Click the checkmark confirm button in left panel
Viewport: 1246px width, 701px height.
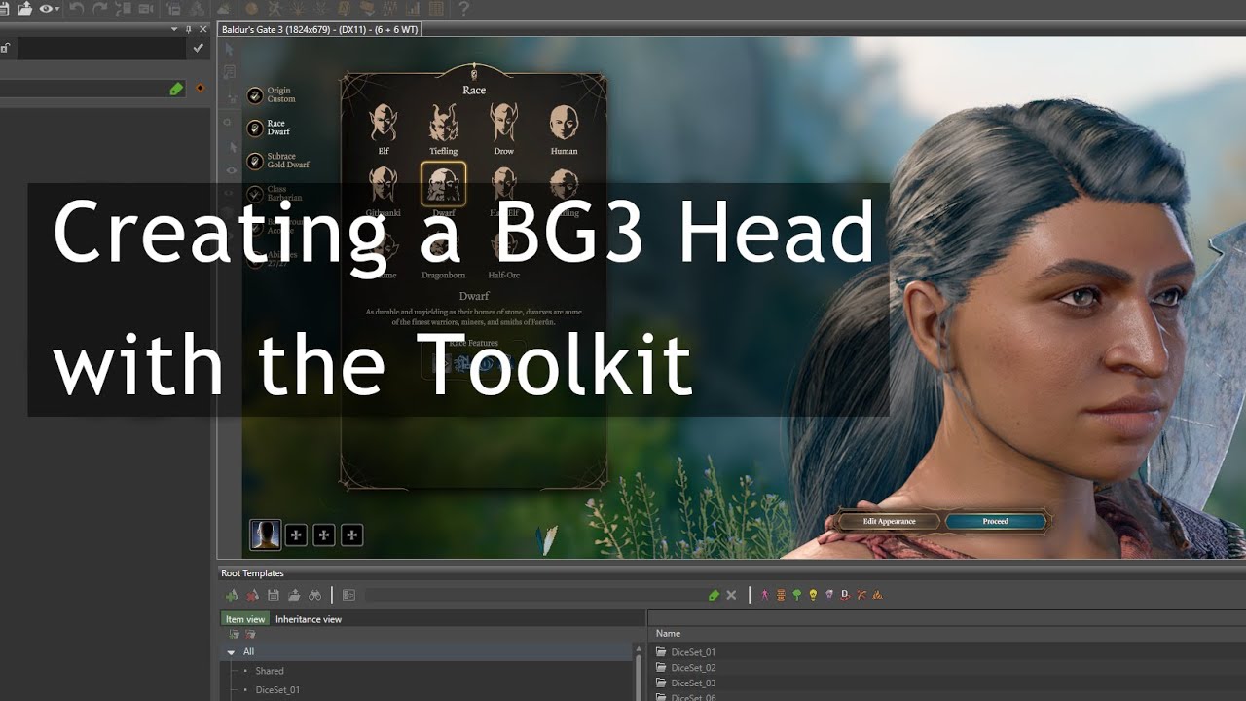[x=199, y=47]
